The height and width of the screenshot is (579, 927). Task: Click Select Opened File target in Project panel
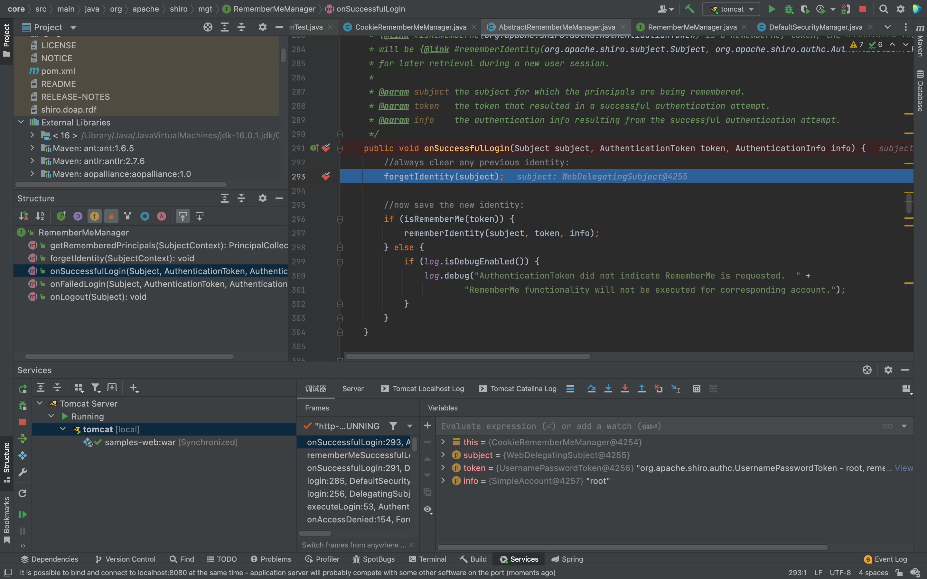click(208, 27)
